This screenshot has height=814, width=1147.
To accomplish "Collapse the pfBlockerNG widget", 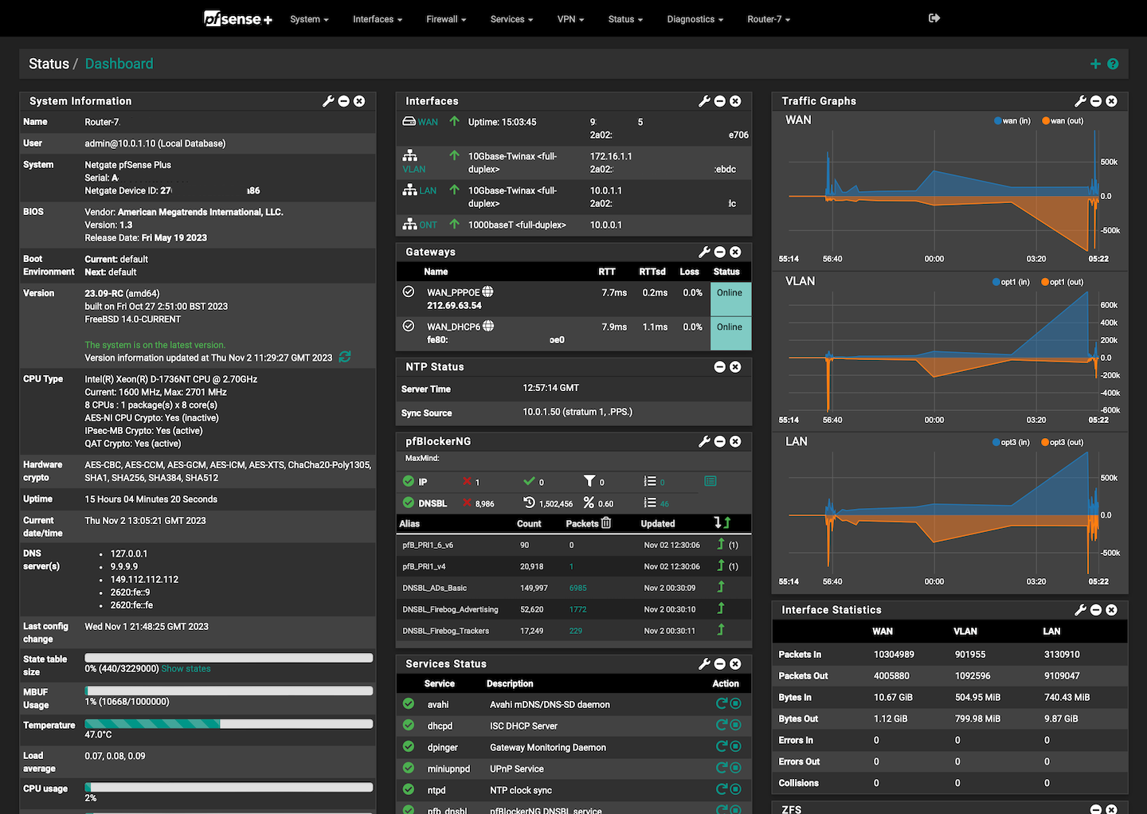I will click(720, 441).
